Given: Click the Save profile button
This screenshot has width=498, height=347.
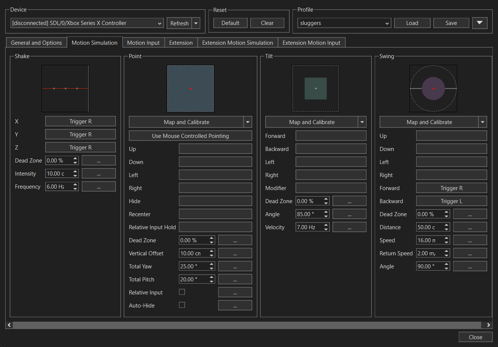Looking at the screenshot, I should coord(451,23).
